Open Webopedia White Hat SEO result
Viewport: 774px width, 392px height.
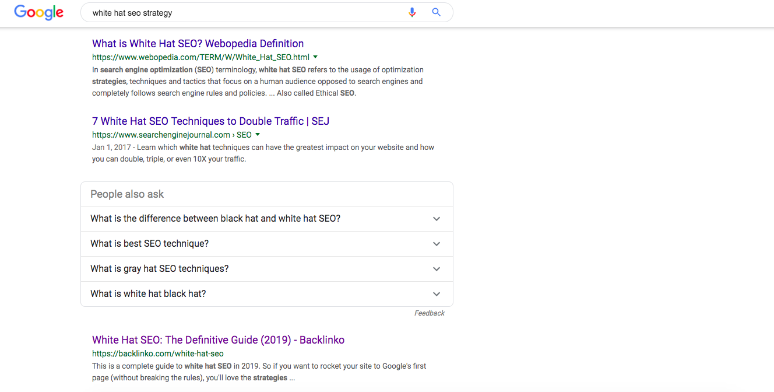[x=198, y=44]
